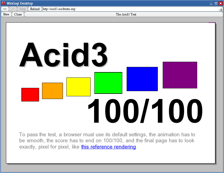Image resolution: width=224 pixels, height=173 pixels.
Task: Click the yellow square
Action: [x=78, y=87]
